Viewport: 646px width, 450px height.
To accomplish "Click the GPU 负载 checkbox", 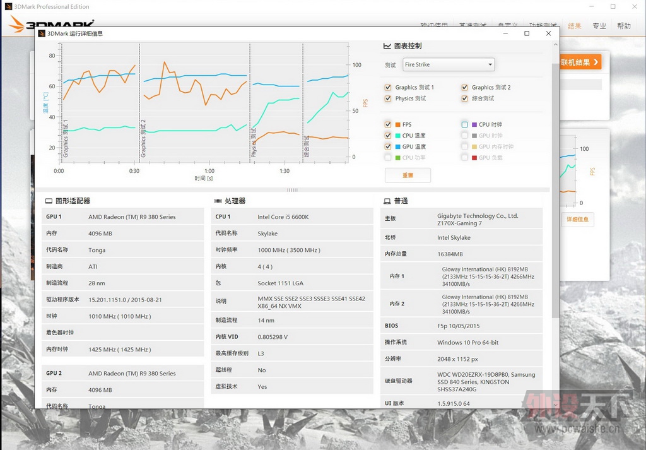I will tap(464, 158).
